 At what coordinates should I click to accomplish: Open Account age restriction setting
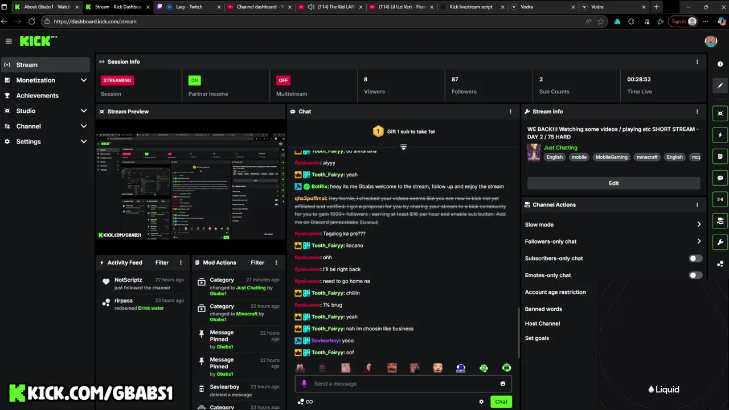[x=555, y=292]
